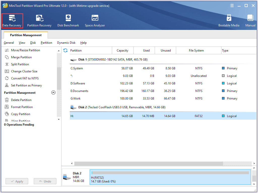Open the Help menu
Viewport: 258px width, 193px height.
point(83,43)
